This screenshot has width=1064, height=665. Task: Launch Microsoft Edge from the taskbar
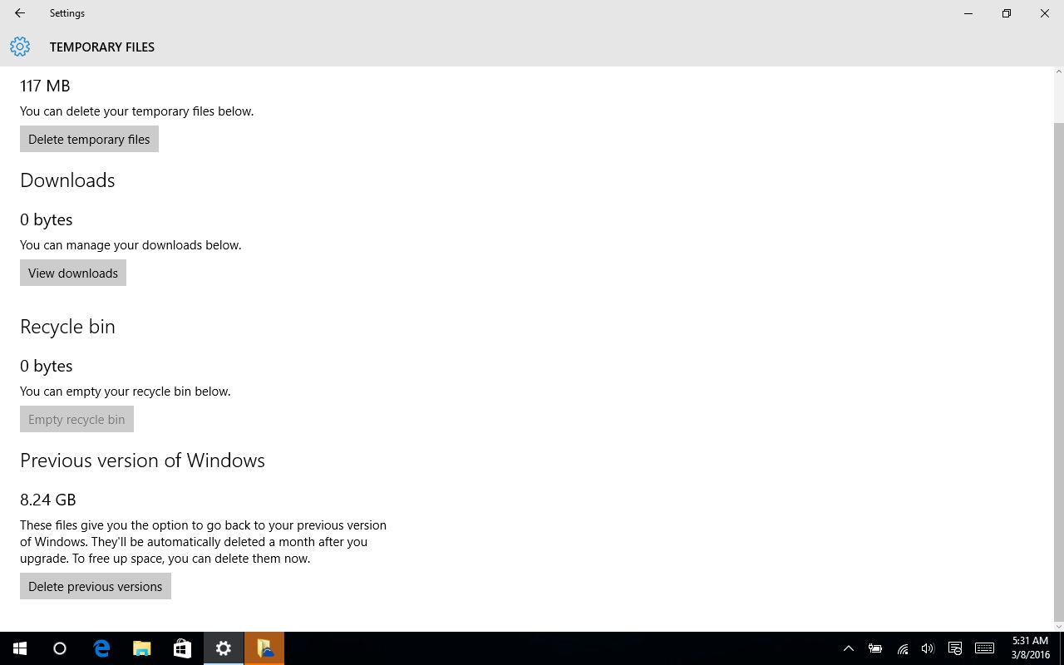pyautogui.click(x=101, y=648)
